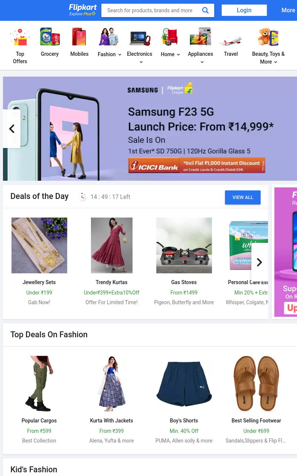Click the Login button

[244, 10]
